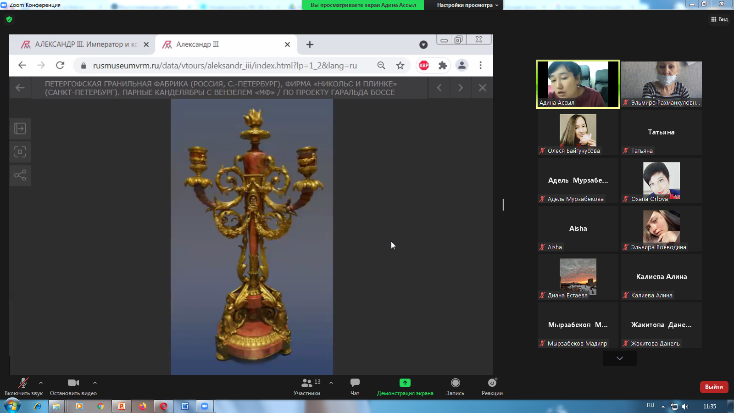Click the Мырзабеков Мадияр participant tile
This screenshot has height=413, width=734.
click(578, 325)
